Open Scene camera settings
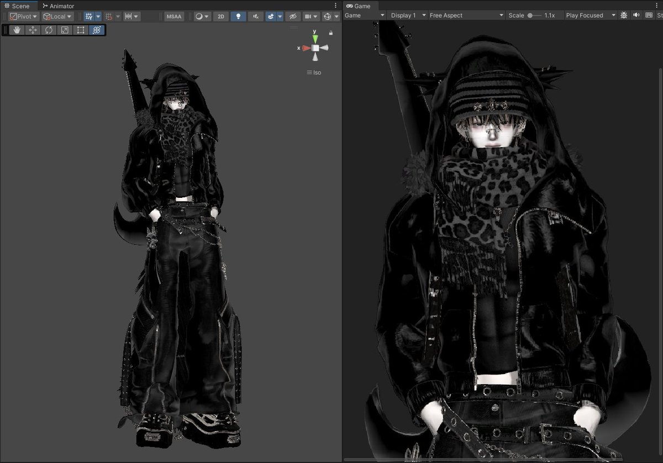The height and width of the screenshot is (463, 663). 311,17
